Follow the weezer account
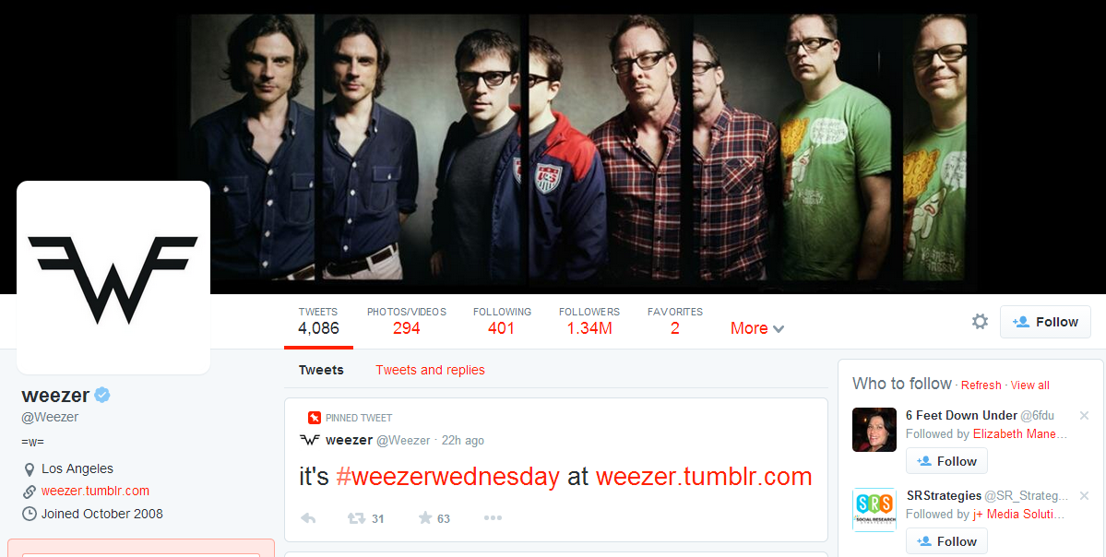Image resolution: width=1106 pixels, height=557 pixels. point(1045,322)
